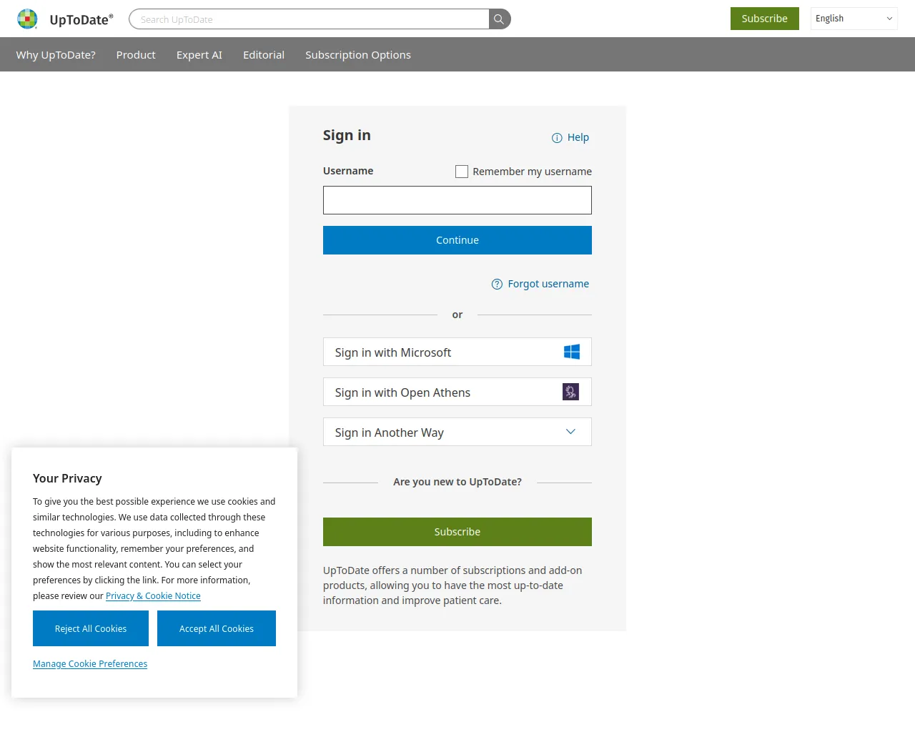Image resolution: width=915 pixels, height=732 pixels.
Task: Expand the Sign in Another Way chevron
Action: click(570, 432)
